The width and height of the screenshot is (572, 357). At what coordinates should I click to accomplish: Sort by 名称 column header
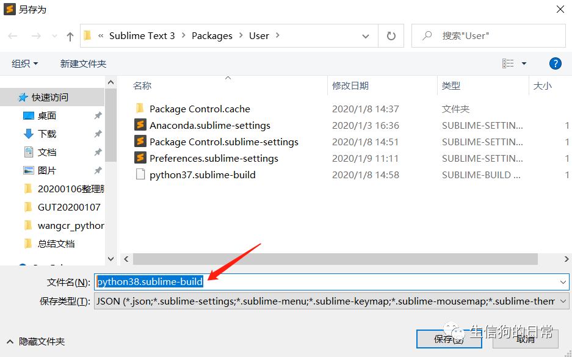[x=142, y=85]
